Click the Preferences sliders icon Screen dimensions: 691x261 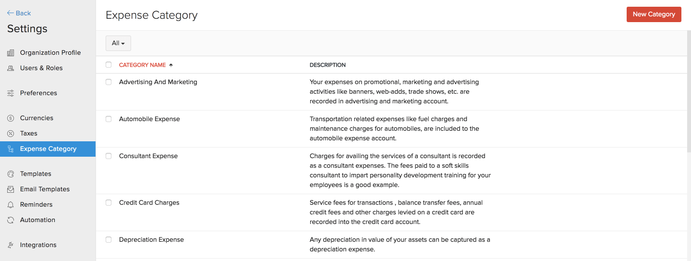click(11, 93)
